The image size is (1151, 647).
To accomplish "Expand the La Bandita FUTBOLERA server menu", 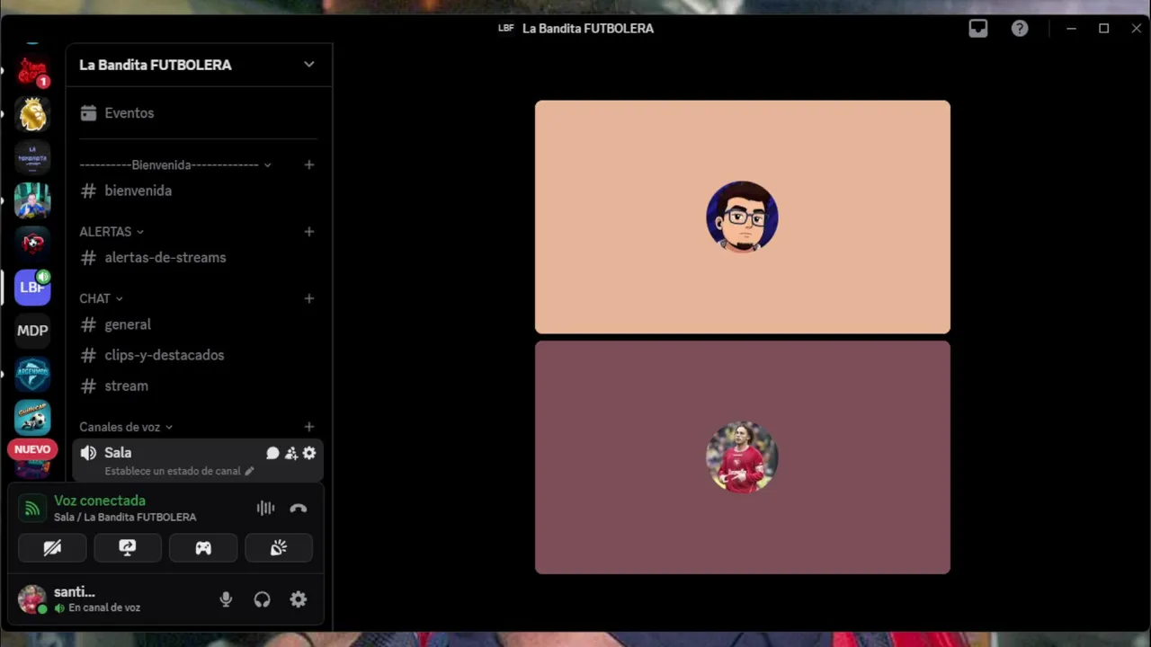I will pos(309,65).
